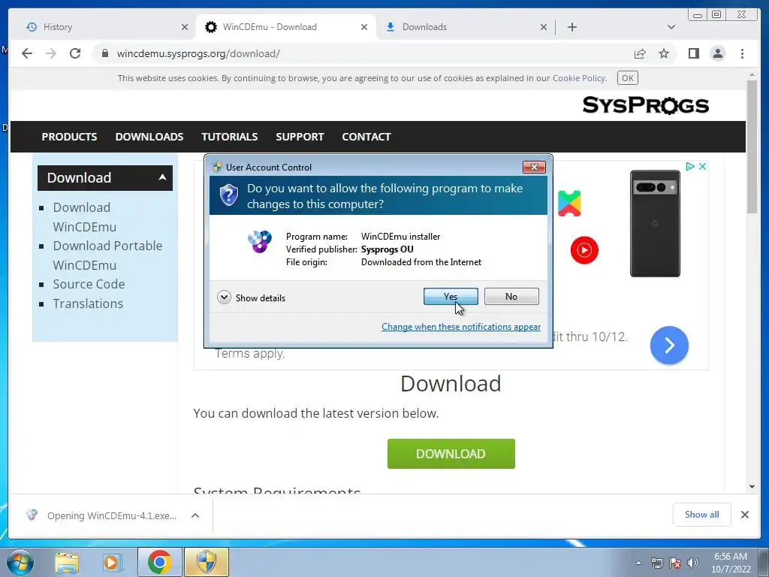Open Chrome three-dot menu

(742, 53)
